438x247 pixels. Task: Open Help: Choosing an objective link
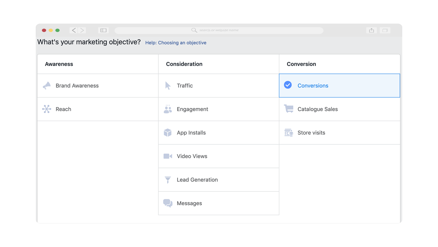pos(176,43)
